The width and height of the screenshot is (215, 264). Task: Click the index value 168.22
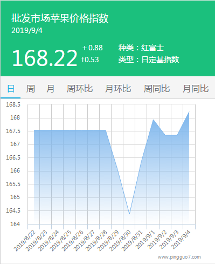pyautogui.click(x=45, y=58)
